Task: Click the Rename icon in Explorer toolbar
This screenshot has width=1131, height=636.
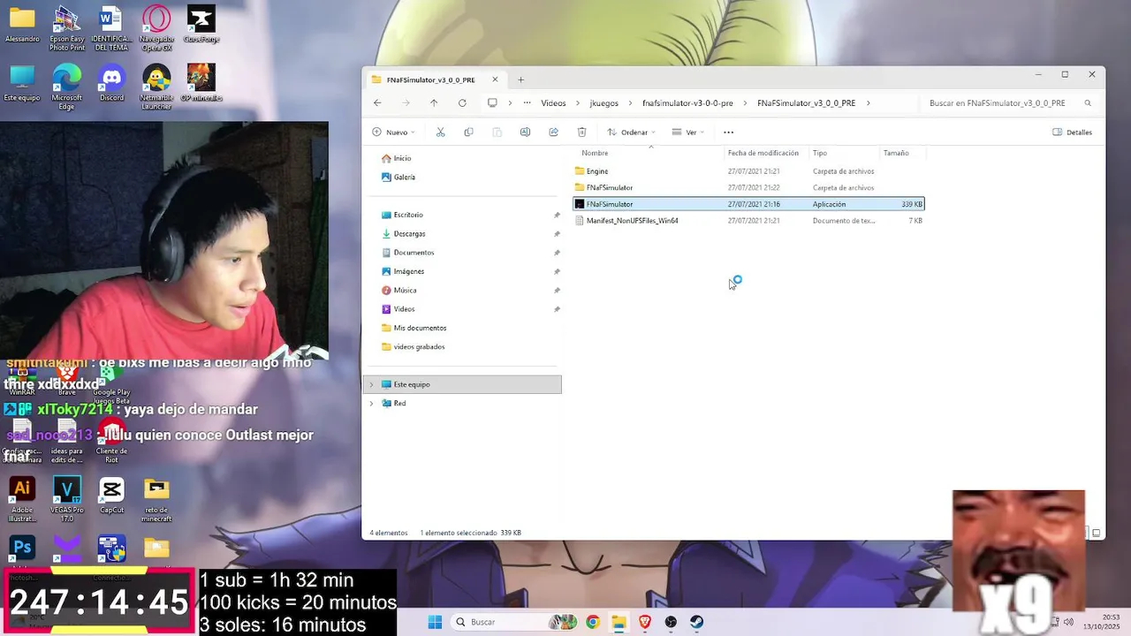Action: (525, 132)
